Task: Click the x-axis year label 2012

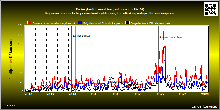Action: pos(50,94)
